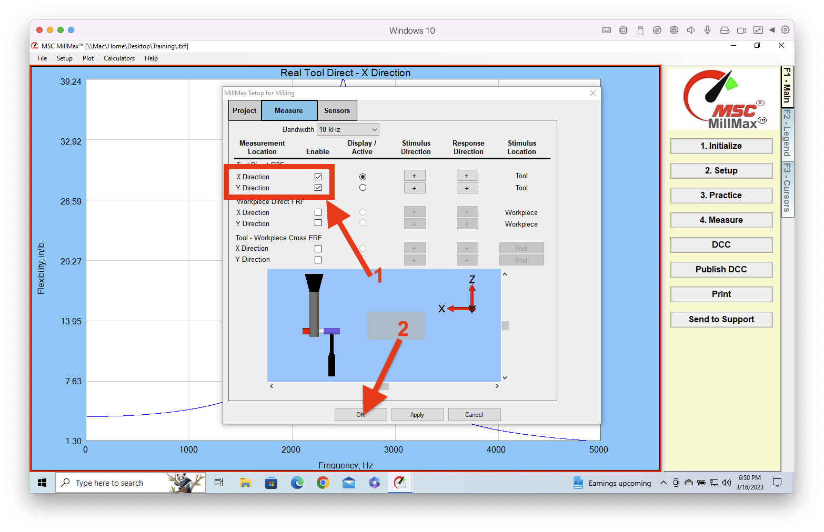The width and height of the screenshot is (824, 532).
Task: Click the VM keyboard icon in the title bar
Action: click(606, 30)
